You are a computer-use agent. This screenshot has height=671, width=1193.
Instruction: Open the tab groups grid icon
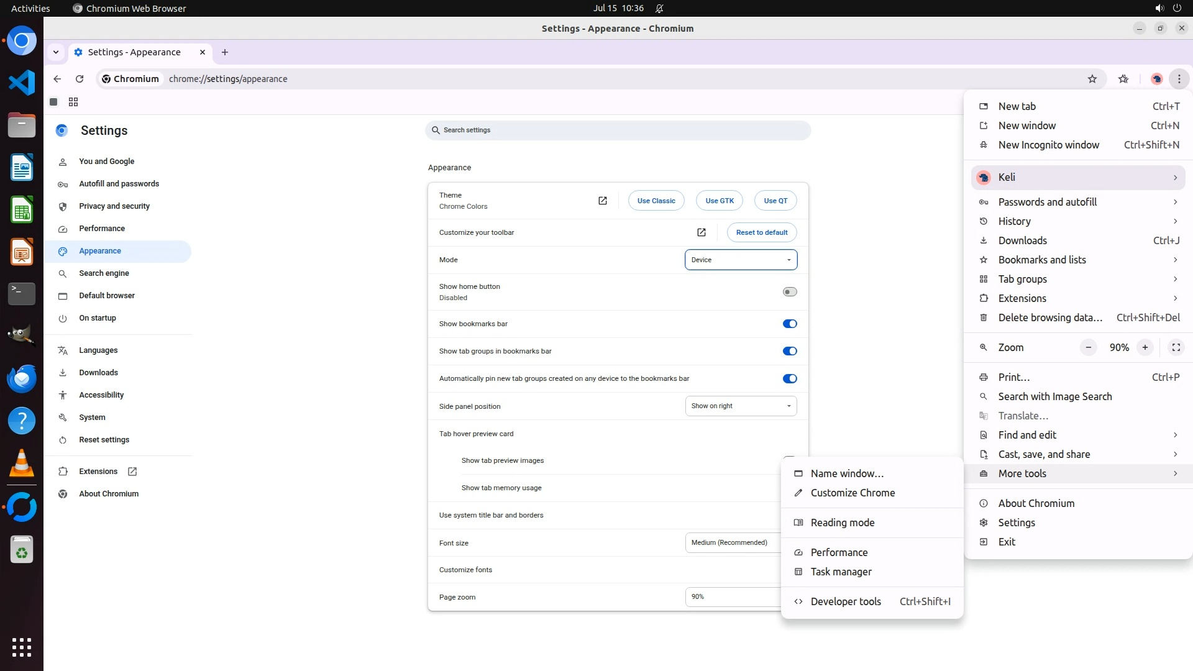click(73, 102)
